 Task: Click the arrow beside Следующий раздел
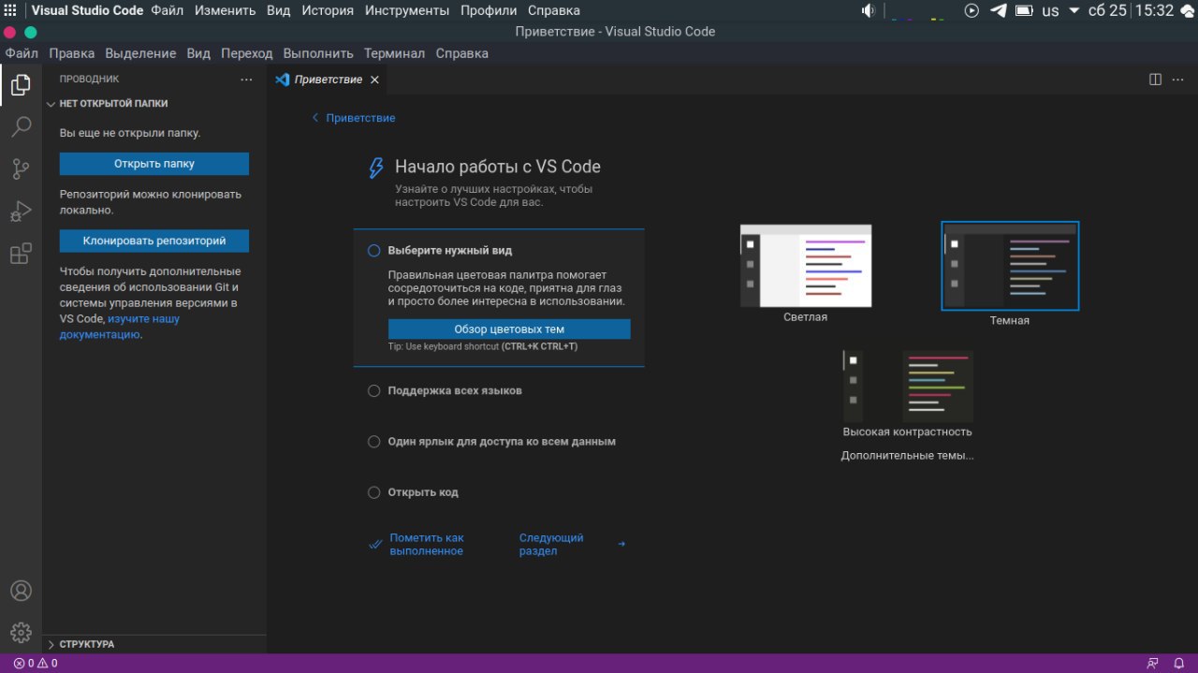[621, 544]
